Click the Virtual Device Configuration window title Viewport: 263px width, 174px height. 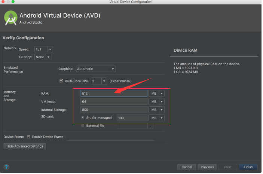click(130, 1)
